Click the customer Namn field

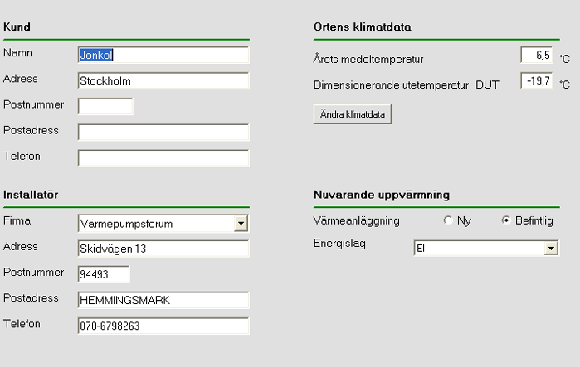[x=163, y=56]
